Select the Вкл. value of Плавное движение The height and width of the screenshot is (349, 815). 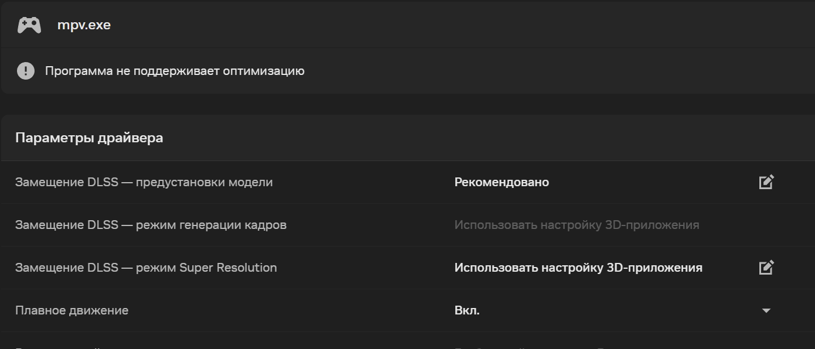coord(467,310)
